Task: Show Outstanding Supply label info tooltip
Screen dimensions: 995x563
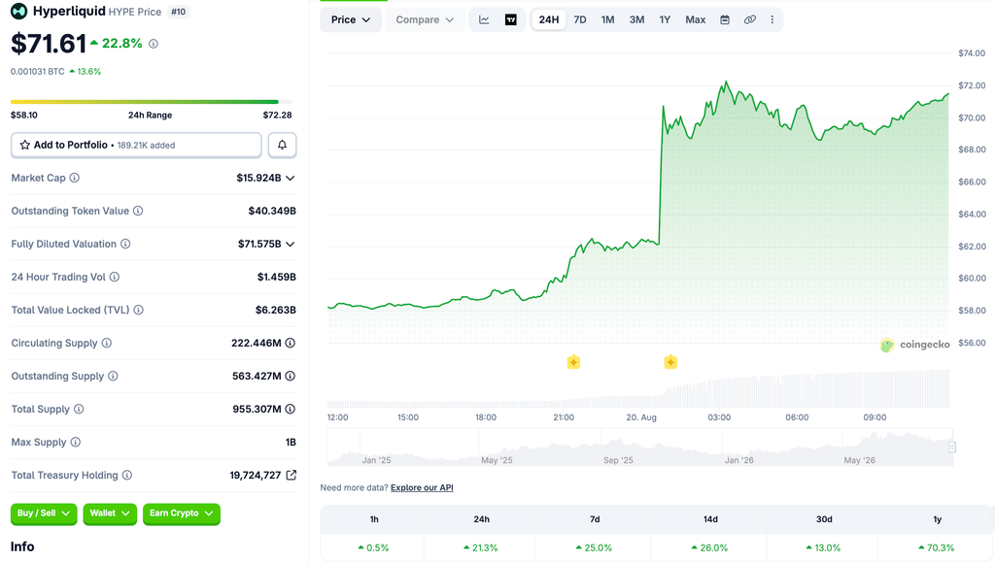Action: tap(113, 376)
